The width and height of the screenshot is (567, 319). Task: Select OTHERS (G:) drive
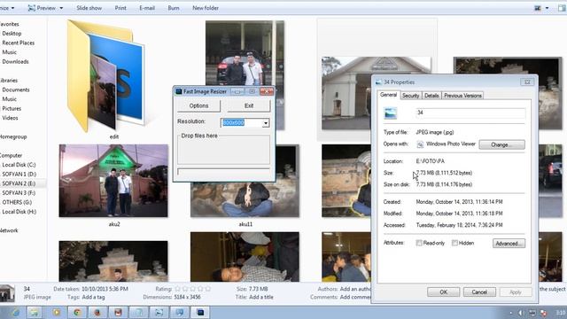tap(17, 202)
